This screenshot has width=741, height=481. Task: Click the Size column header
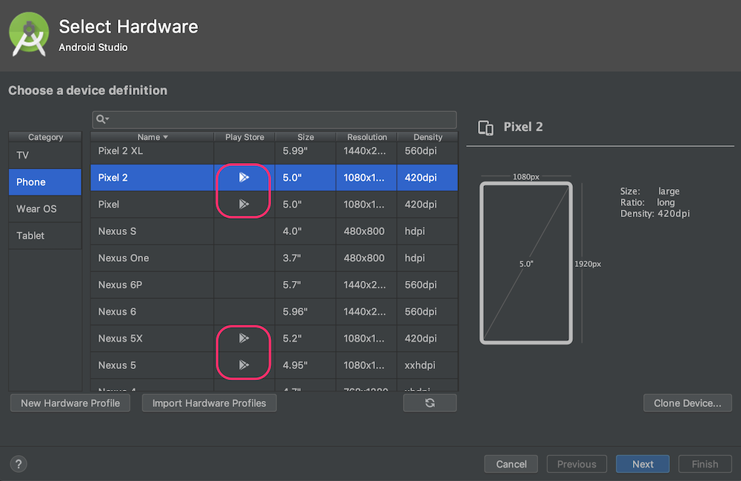pos(305,137)
